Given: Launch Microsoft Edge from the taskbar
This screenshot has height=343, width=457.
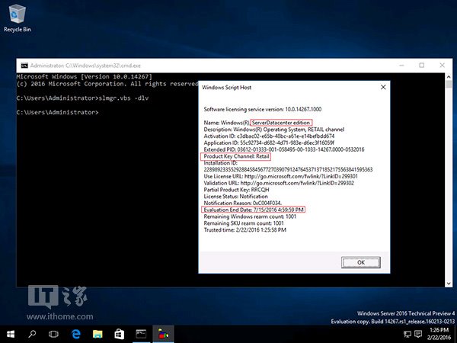Looking at the screenshot, I should [x=76, y=334].
